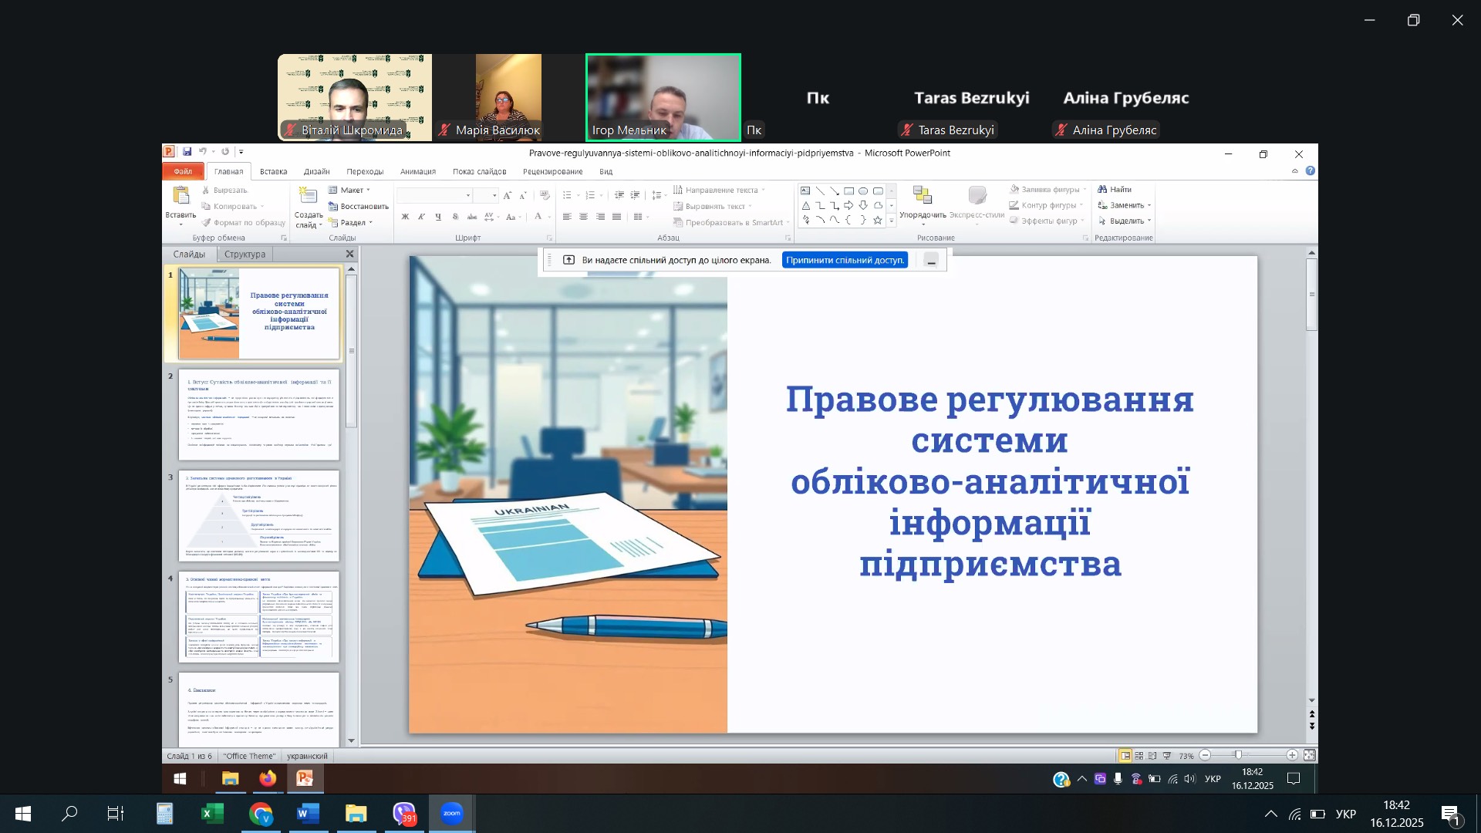Click the Zoom app icon in taskbar
Screen dimensions: 1481x833
452,814
